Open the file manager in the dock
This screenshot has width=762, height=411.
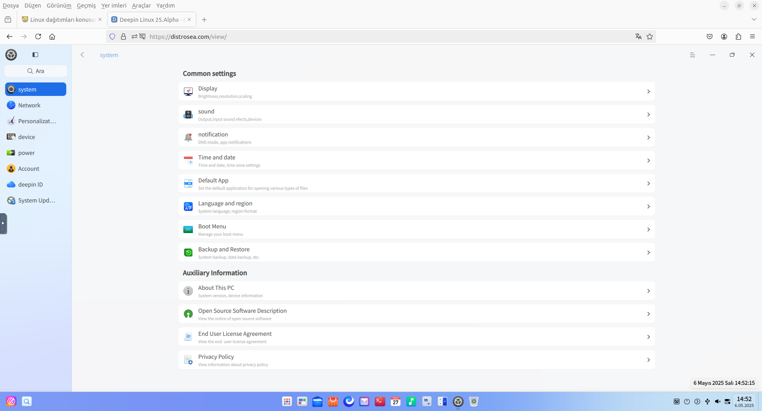coord(317,401)
